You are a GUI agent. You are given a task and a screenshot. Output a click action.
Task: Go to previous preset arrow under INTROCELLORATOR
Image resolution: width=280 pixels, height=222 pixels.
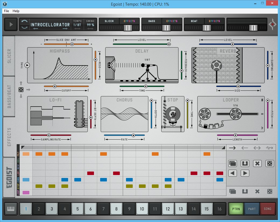point(35,28)
